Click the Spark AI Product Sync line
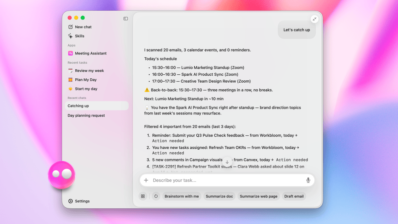Viewport: 398px width, 224px height. pos(195,74)
